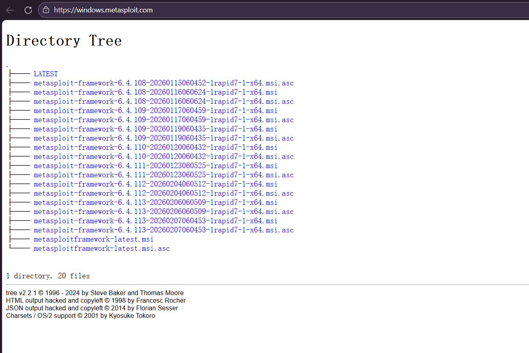Screen dimensions: 529x353
Task: View site info via the lock icon
Action: coord(46,10)
